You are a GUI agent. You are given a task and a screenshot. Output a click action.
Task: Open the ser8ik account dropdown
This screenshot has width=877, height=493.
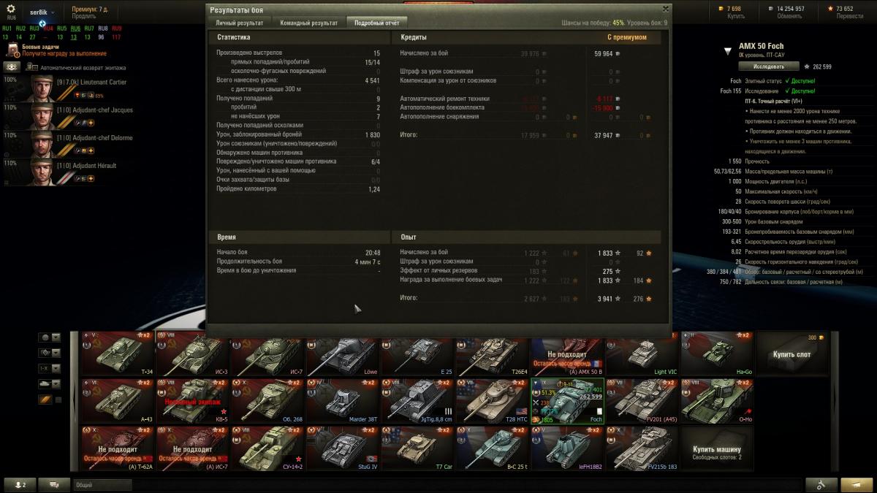point(43,12)
